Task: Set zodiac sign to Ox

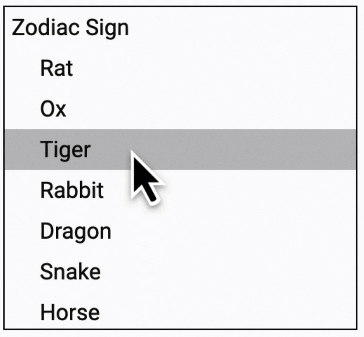Action: [x=53, y=109]
